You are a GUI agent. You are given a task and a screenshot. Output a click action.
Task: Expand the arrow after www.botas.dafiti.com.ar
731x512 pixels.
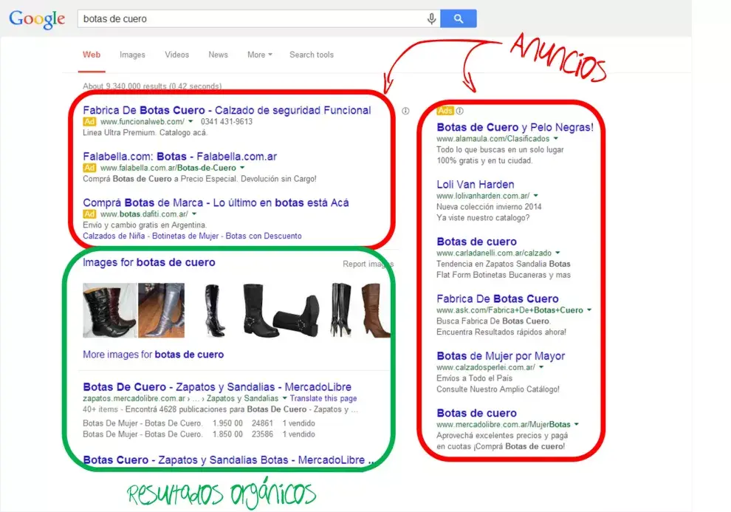tap(194, 214)
